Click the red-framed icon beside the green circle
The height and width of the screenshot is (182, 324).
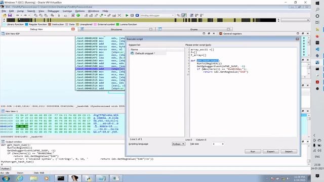[x=73, y=16]
